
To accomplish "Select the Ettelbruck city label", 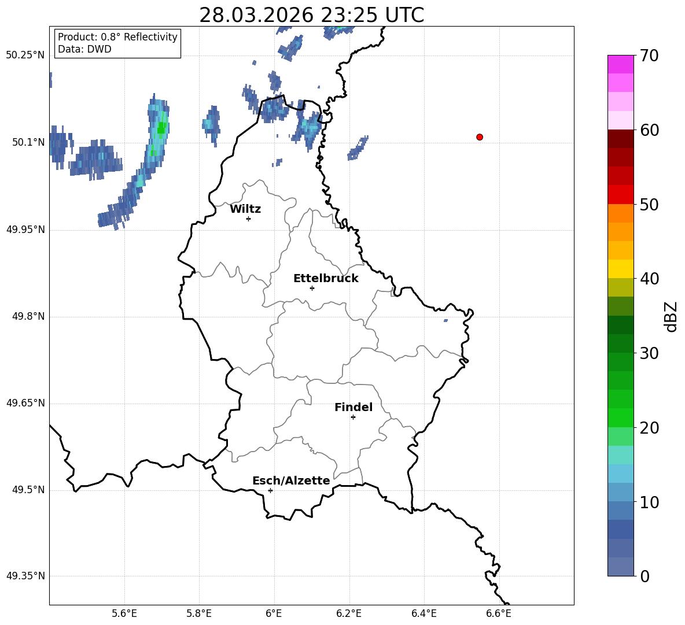I will [326, 279].
